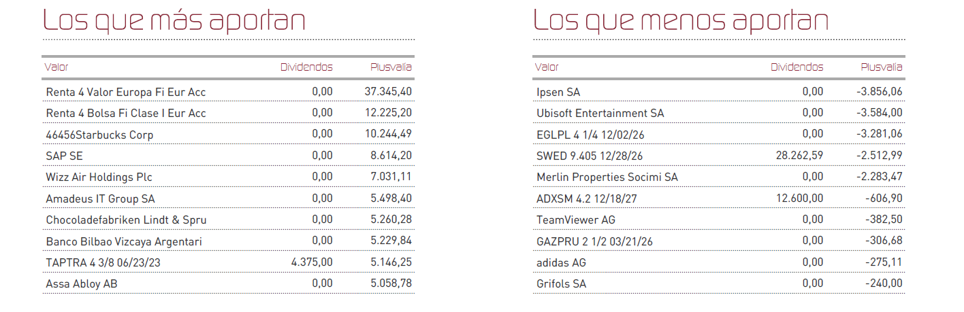This screenshot has width=964, height=312.
Task: Click the 46456Starbucks Corp entry
Action: click(99, 135)
